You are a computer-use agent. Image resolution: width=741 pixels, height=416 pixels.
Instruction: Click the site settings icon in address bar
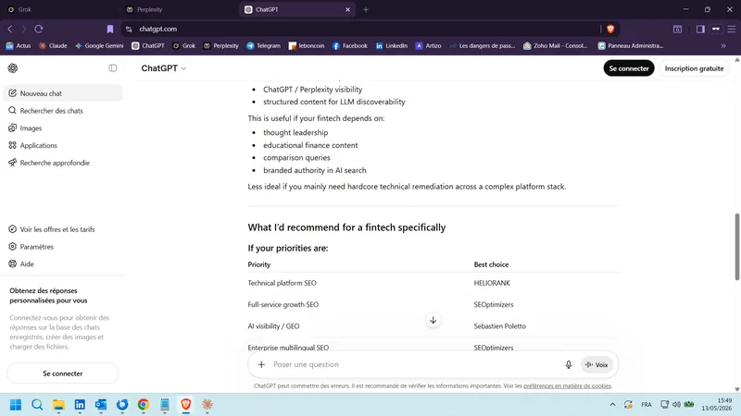(x=129, y=29)
